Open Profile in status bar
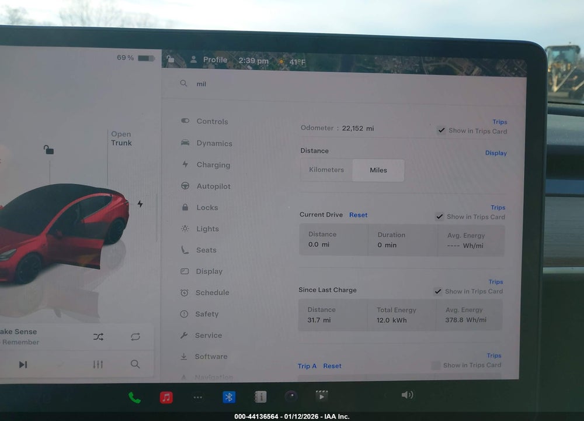This screenshot has width=584, height=421. (x=209, y=60)
